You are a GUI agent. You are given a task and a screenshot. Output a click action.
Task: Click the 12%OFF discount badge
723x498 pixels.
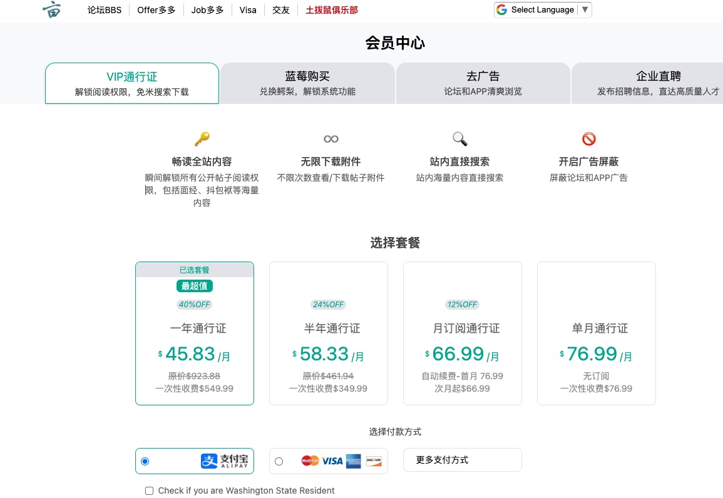[x=463, y=305]
